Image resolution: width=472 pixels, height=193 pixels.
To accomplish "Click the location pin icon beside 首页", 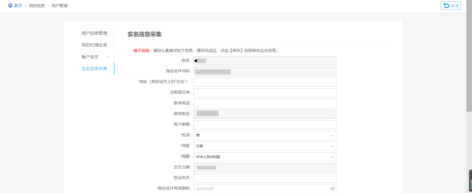I will (10, 6).
